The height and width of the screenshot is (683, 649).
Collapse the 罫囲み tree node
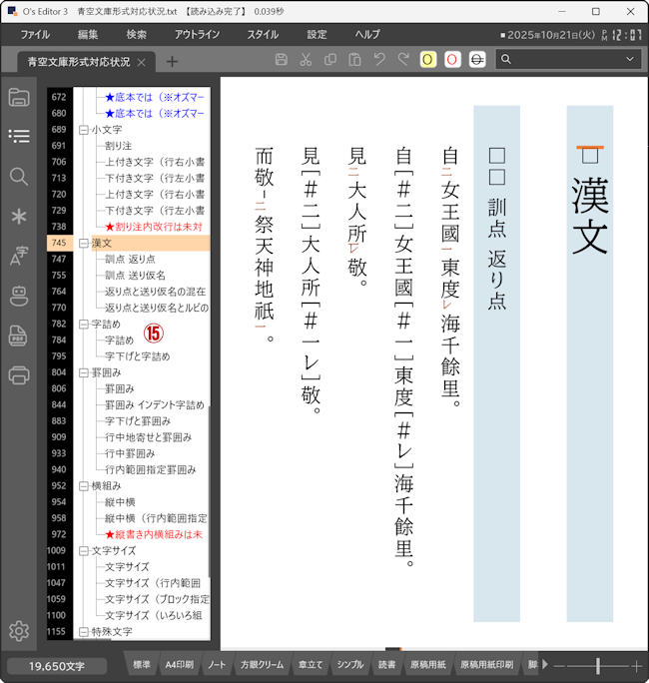pos(84,372)
